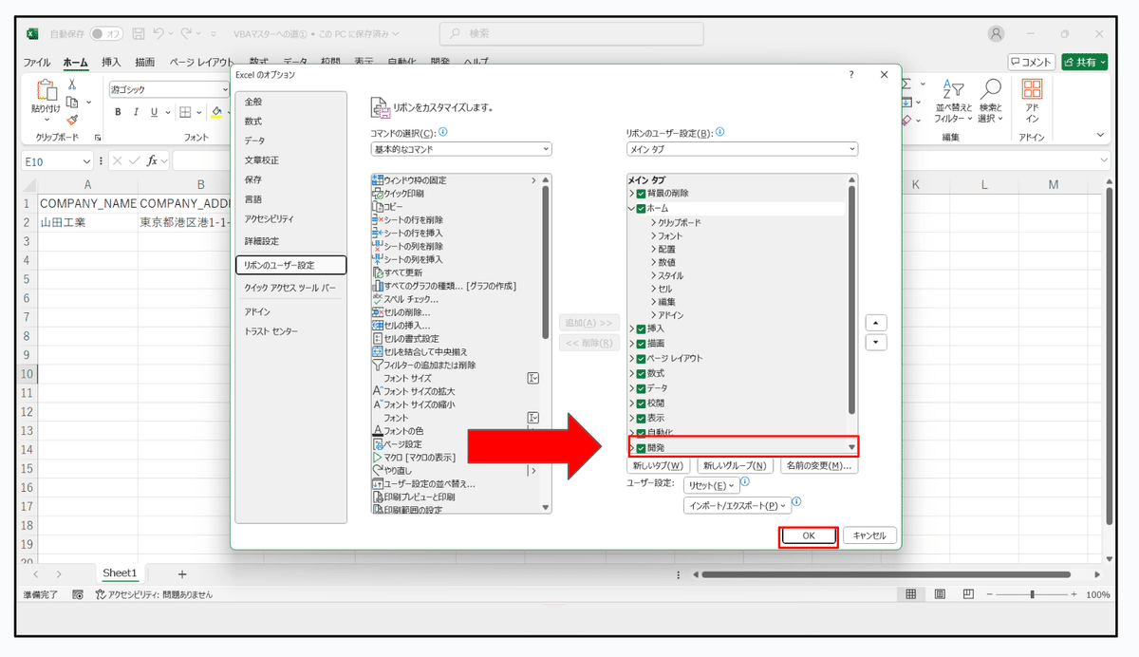Click the zoom slider in status bar
The image size is (1139, 657).
click(1033, 594)
